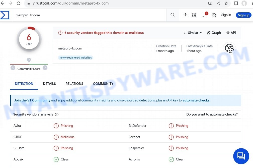Switch to the COMMUNITY tab
Screen dimensions: 253x168
(x=103, y=84)
